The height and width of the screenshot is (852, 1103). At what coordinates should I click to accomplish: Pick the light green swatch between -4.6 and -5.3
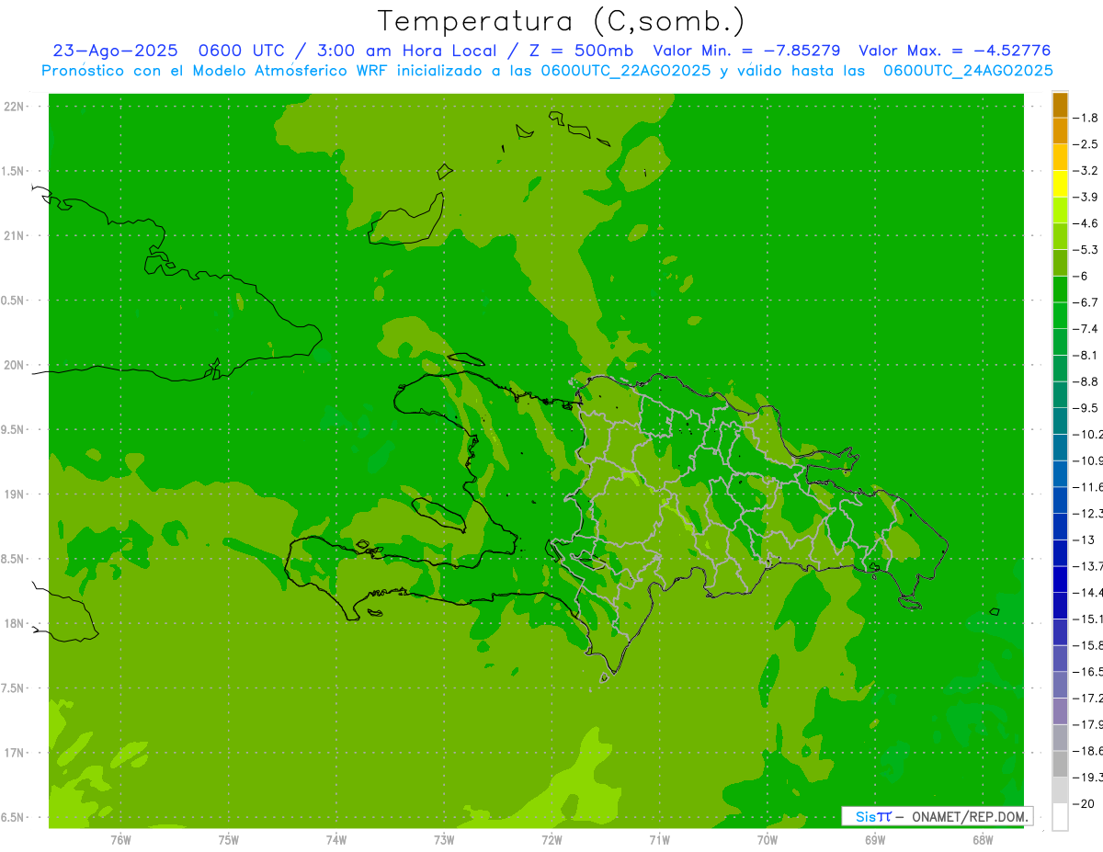[1060, 236]
